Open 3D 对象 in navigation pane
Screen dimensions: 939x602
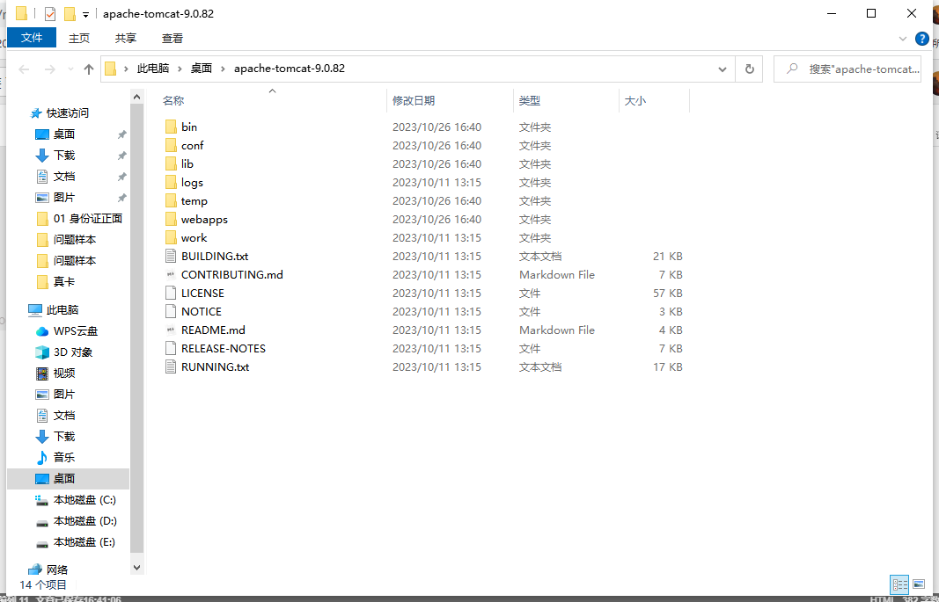[72, 352]
